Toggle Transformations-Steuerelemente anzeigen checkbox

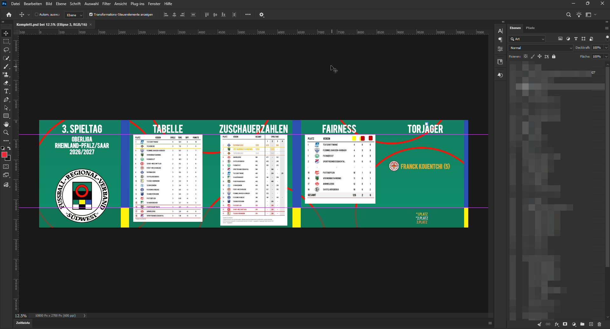[91, 14]
